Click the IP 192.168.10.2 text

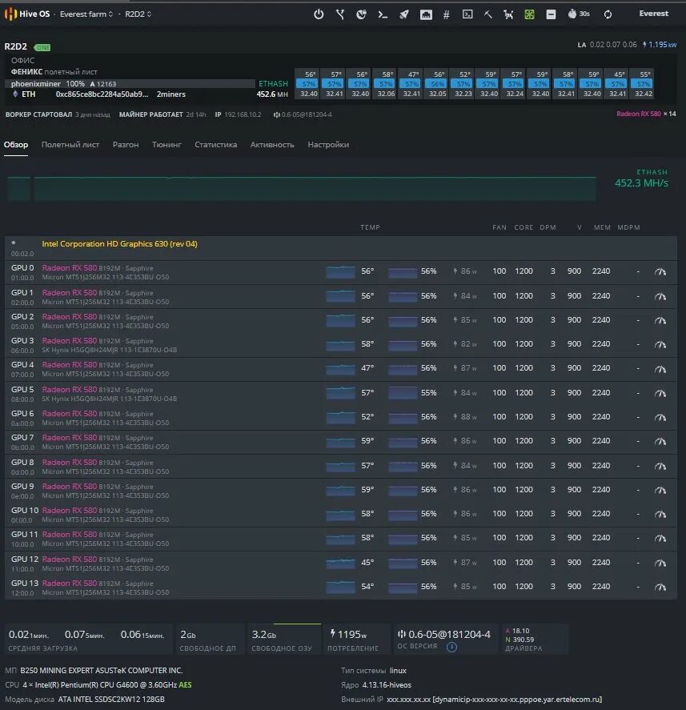[x=239, y=114]
